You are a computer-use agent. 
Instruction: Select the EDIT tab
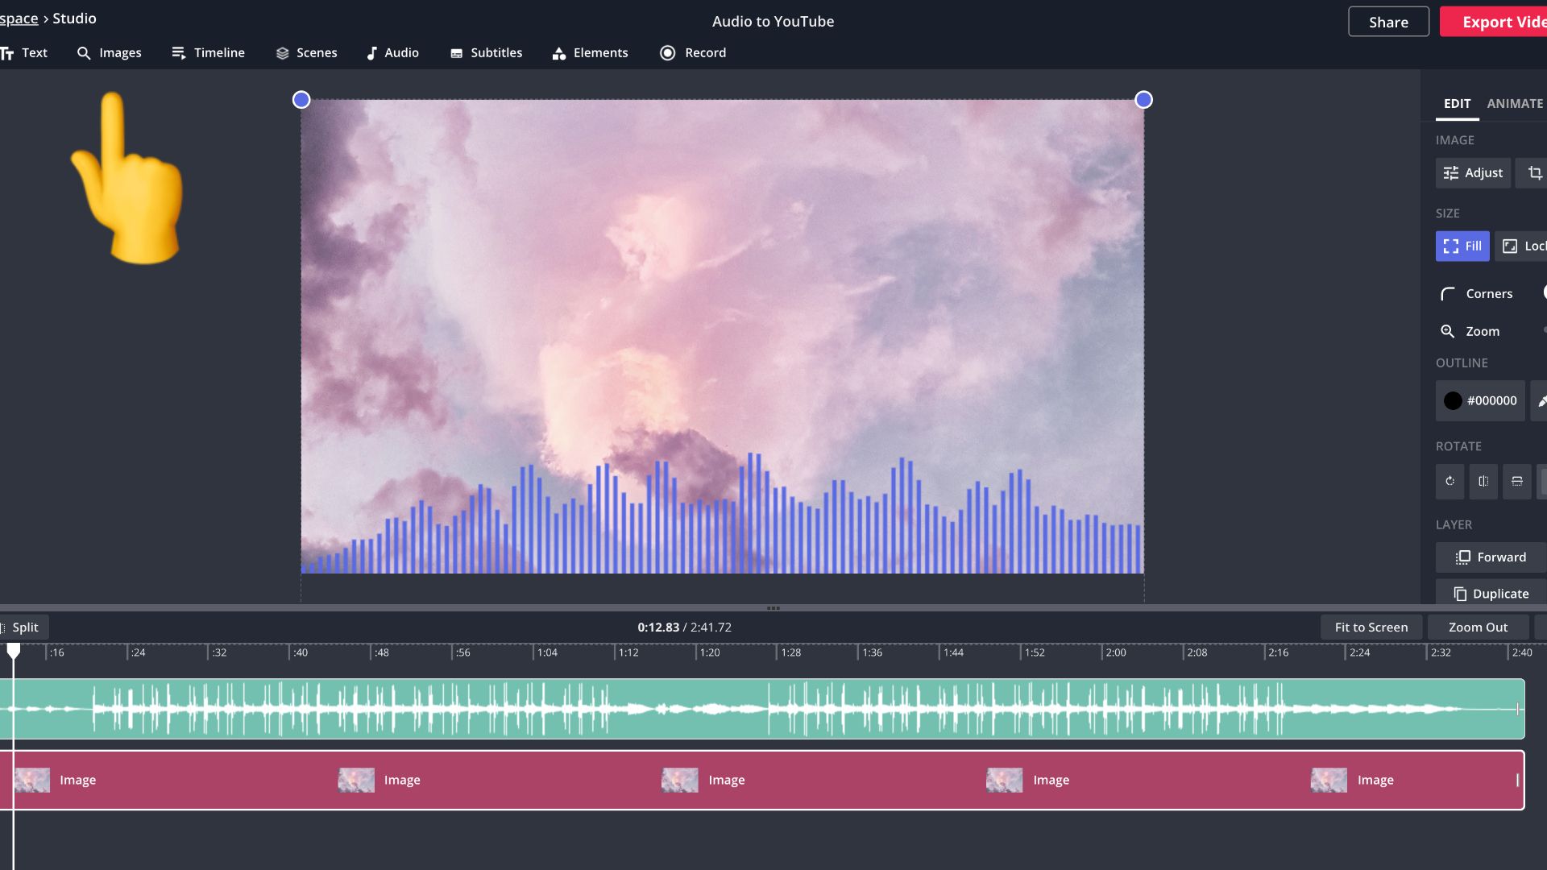[1457, 104]
